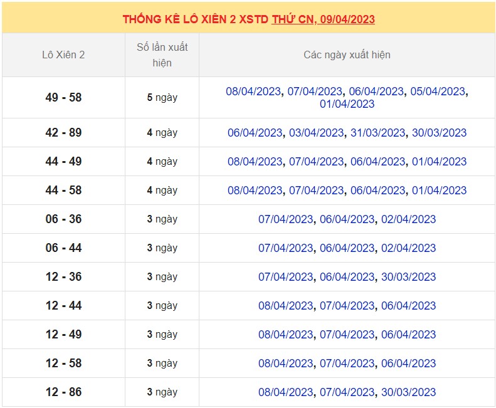Click the Số lần xuất hiện column header
496x408 pixels.
point(162,55)
